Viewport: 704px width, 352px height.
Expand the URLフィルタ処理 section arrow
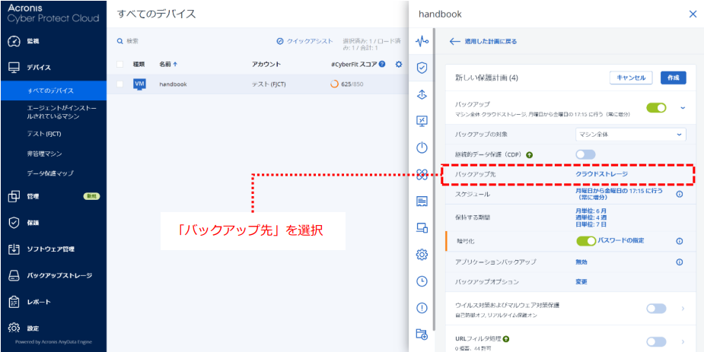point(683,341)
